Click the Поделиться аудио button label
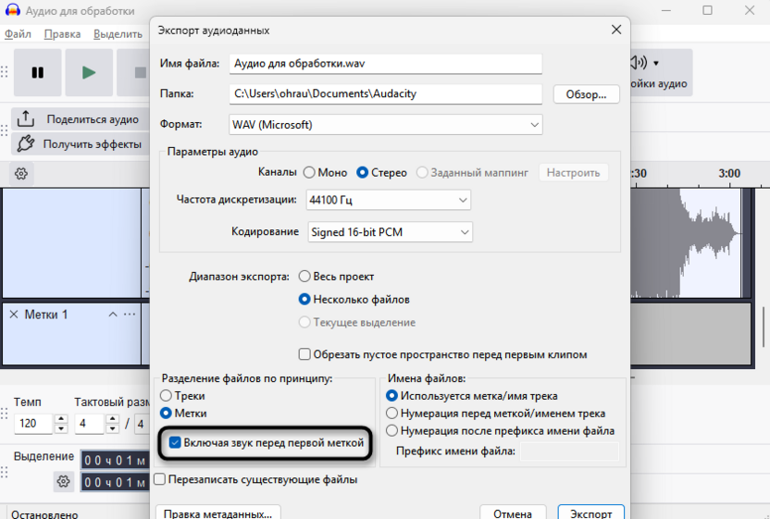 pos(93,119)
